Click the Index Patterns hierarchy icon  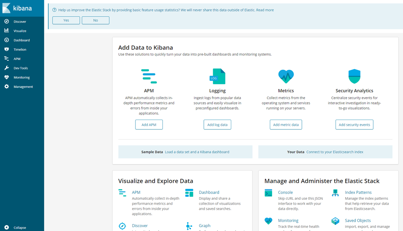coord(335,193)
